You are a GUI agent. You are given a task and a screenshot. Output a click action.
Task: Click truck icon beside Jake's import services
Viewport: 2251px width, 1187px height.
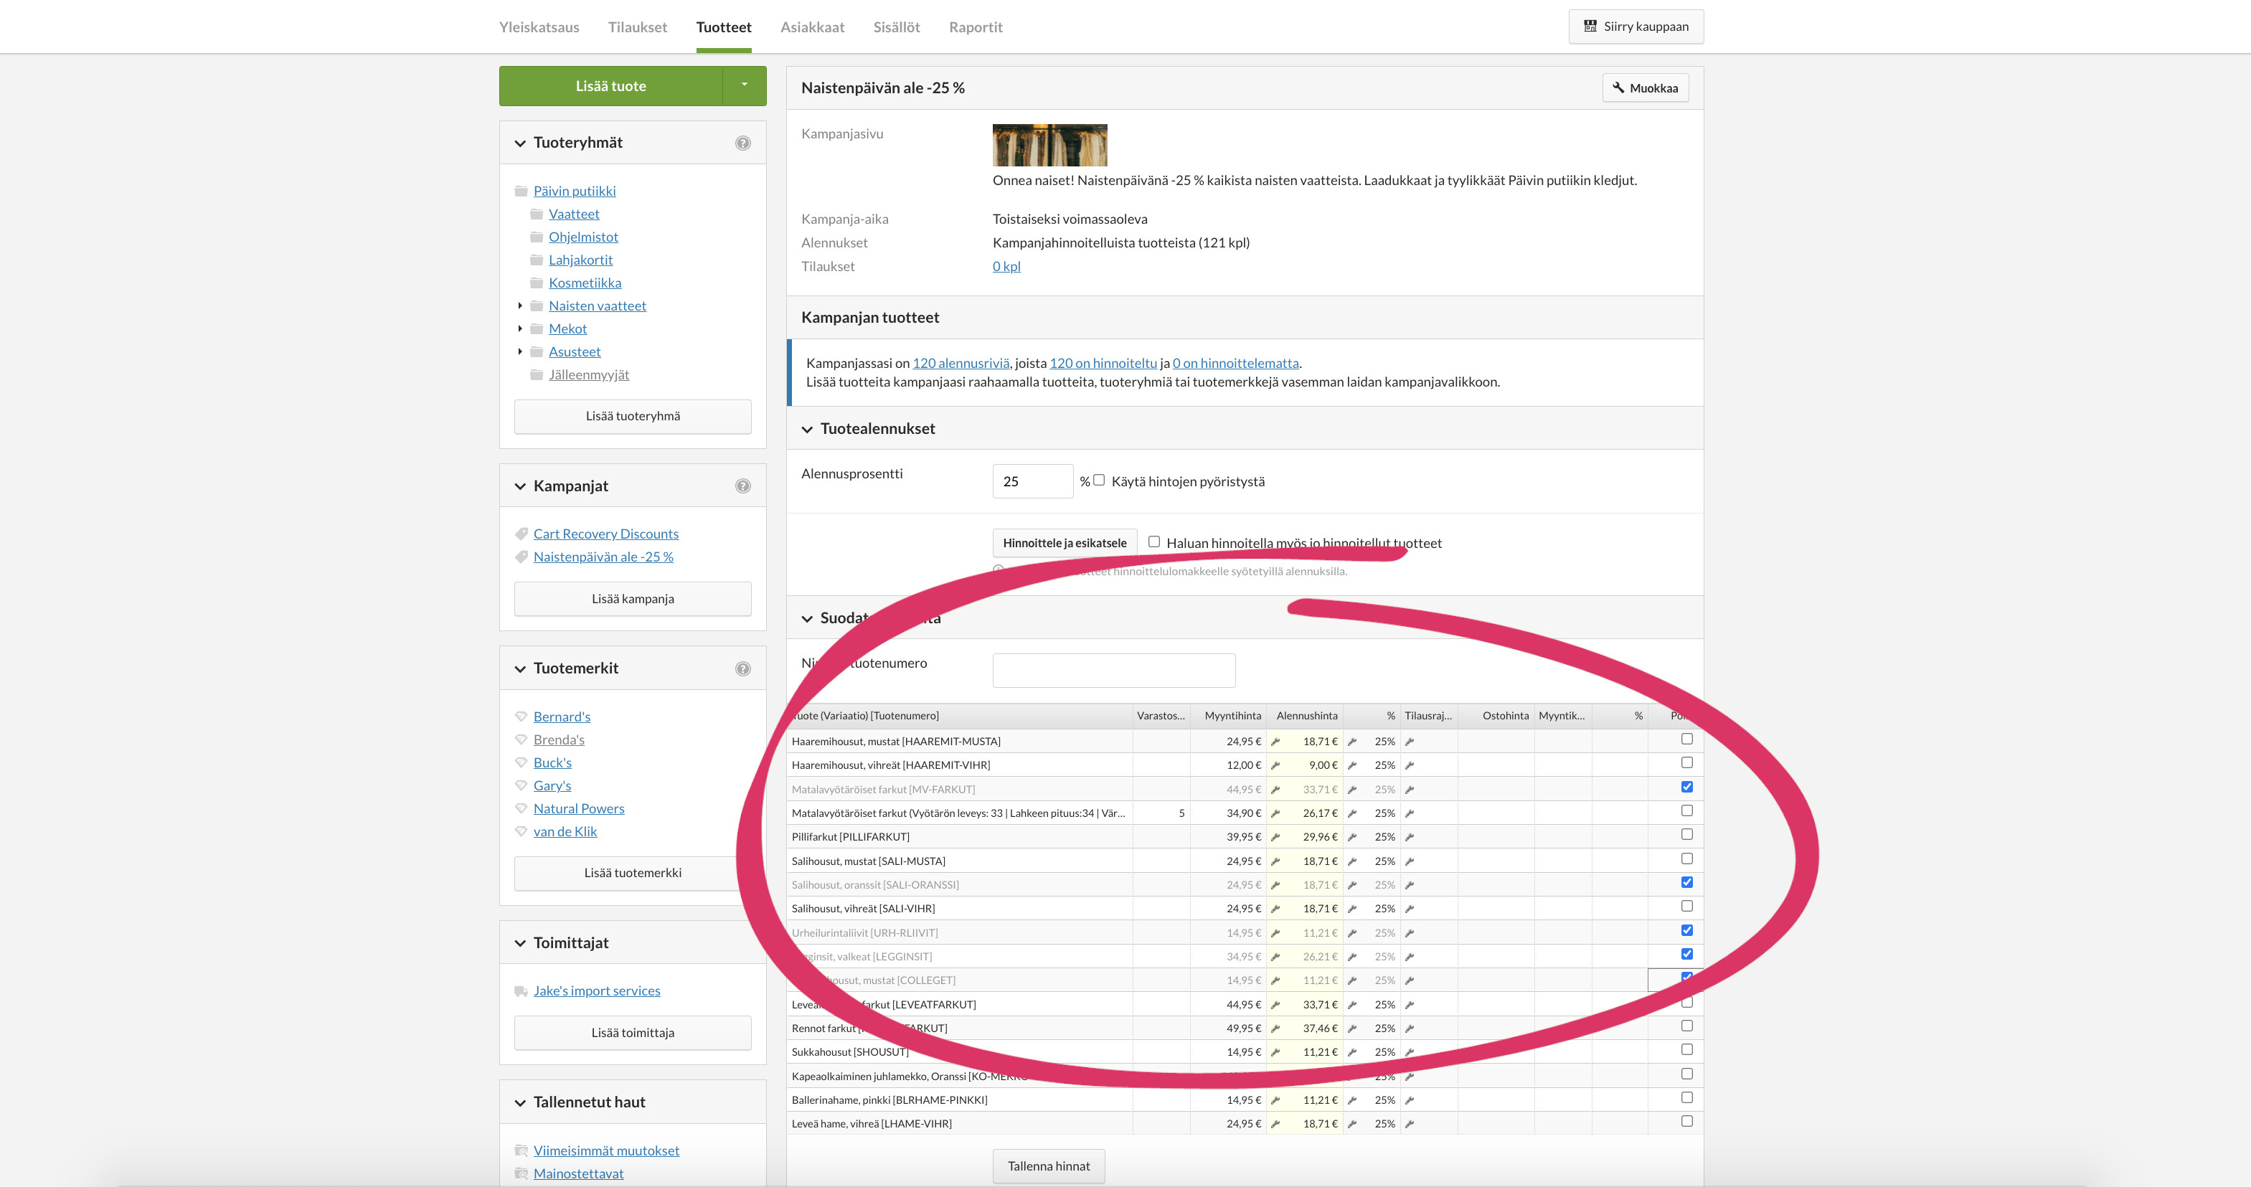(522, 990)
